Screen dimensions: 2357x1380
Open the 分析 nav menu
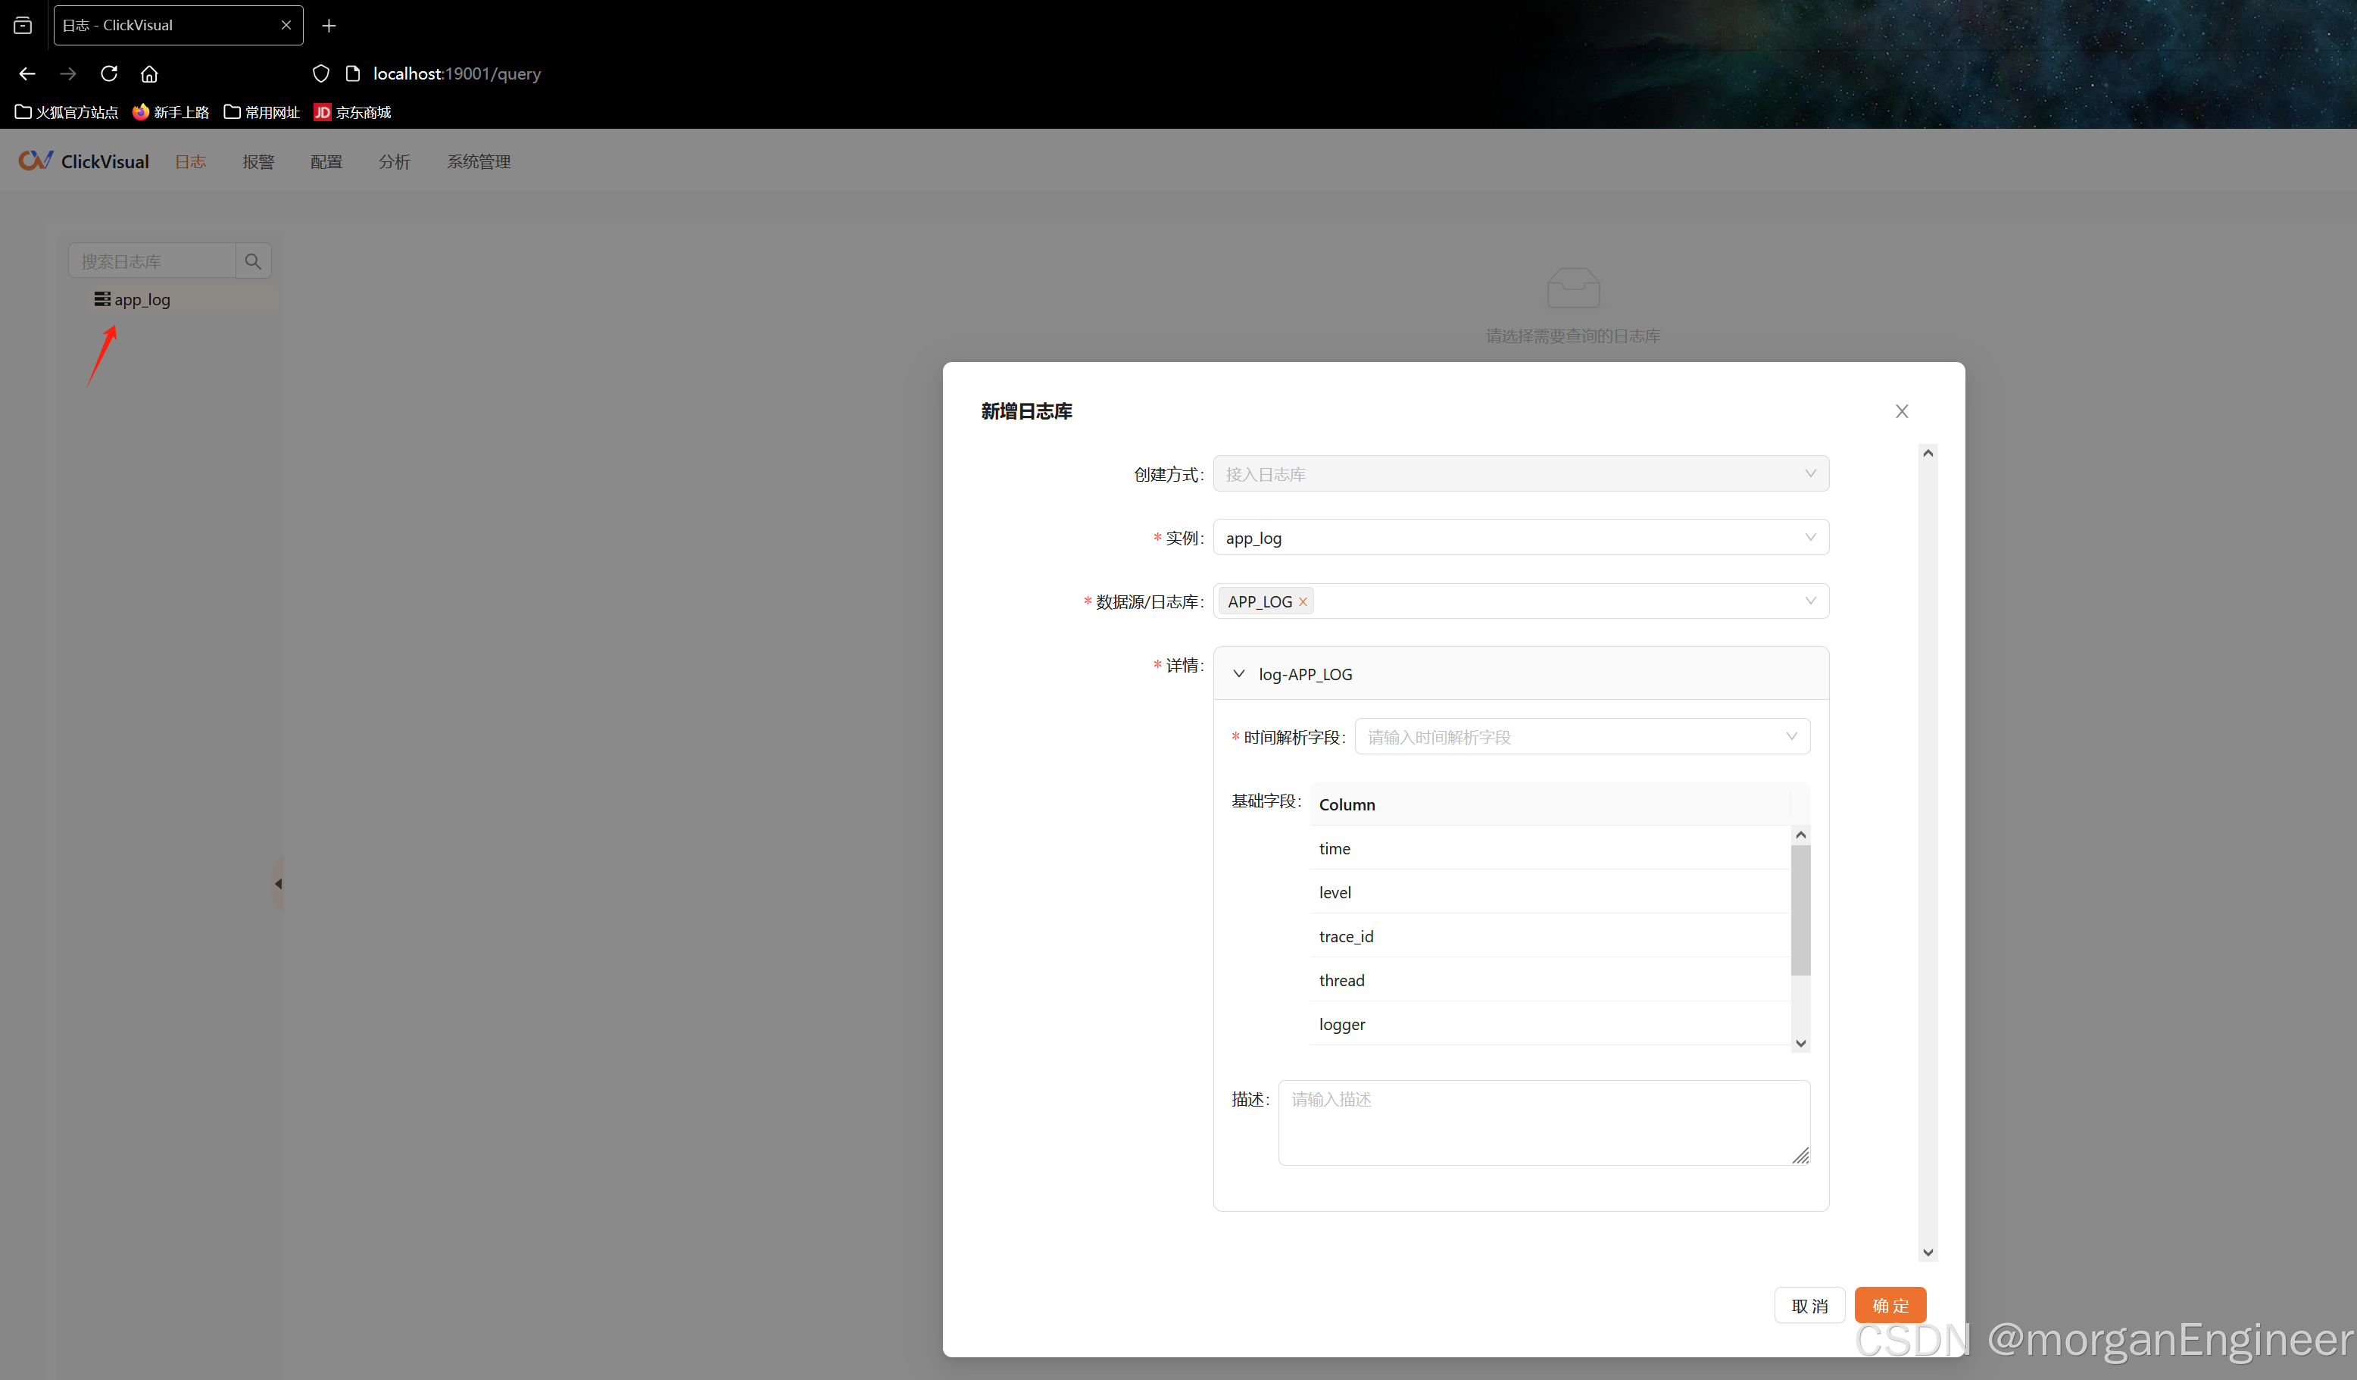pos(395,162)
